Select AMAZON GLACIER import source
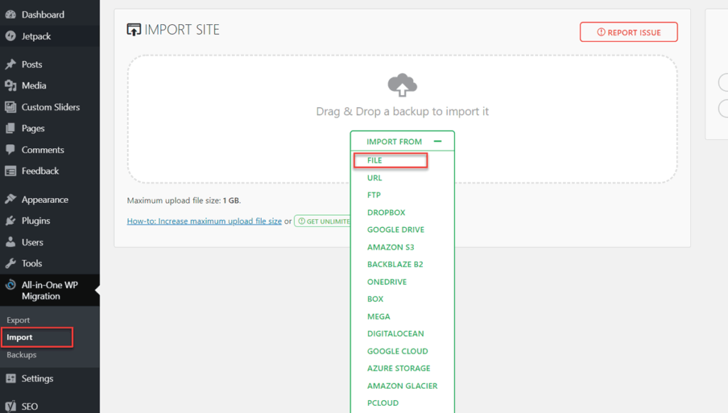This screenshot has width=728, height=413. tap(402, 385)
